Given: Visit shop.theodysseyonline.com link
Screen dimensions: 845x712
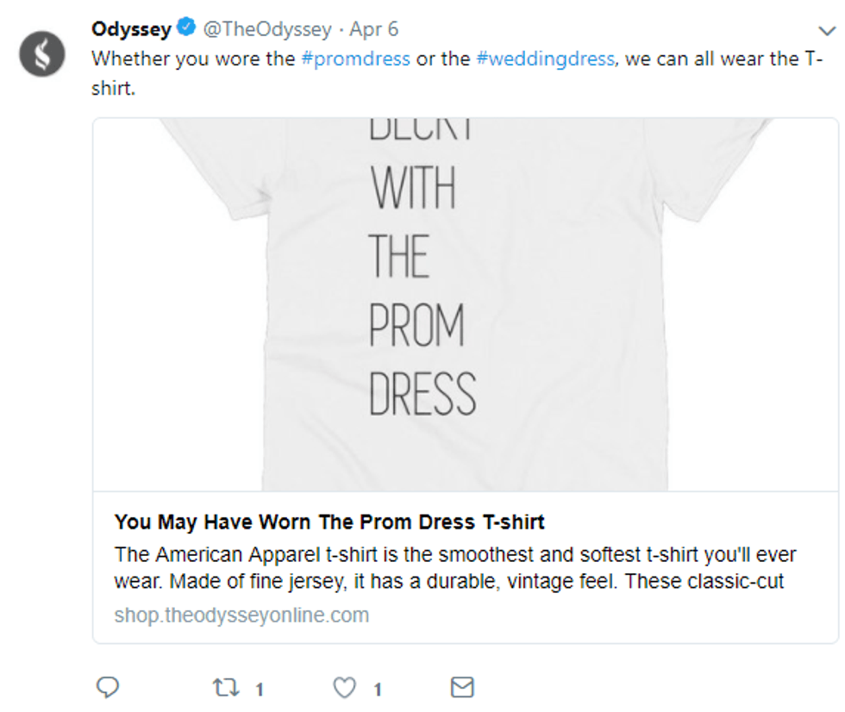Looking at the screenshot, I should point(241,615).
